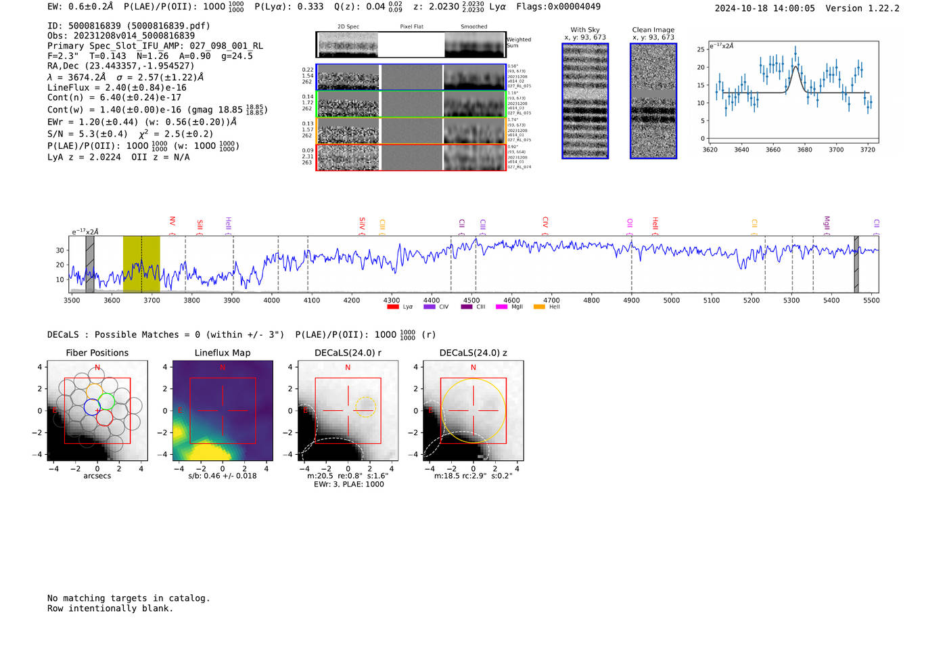Click the No matching targets in catalog text
Viewport: 947px width, 645px height.
coord(129,598)
